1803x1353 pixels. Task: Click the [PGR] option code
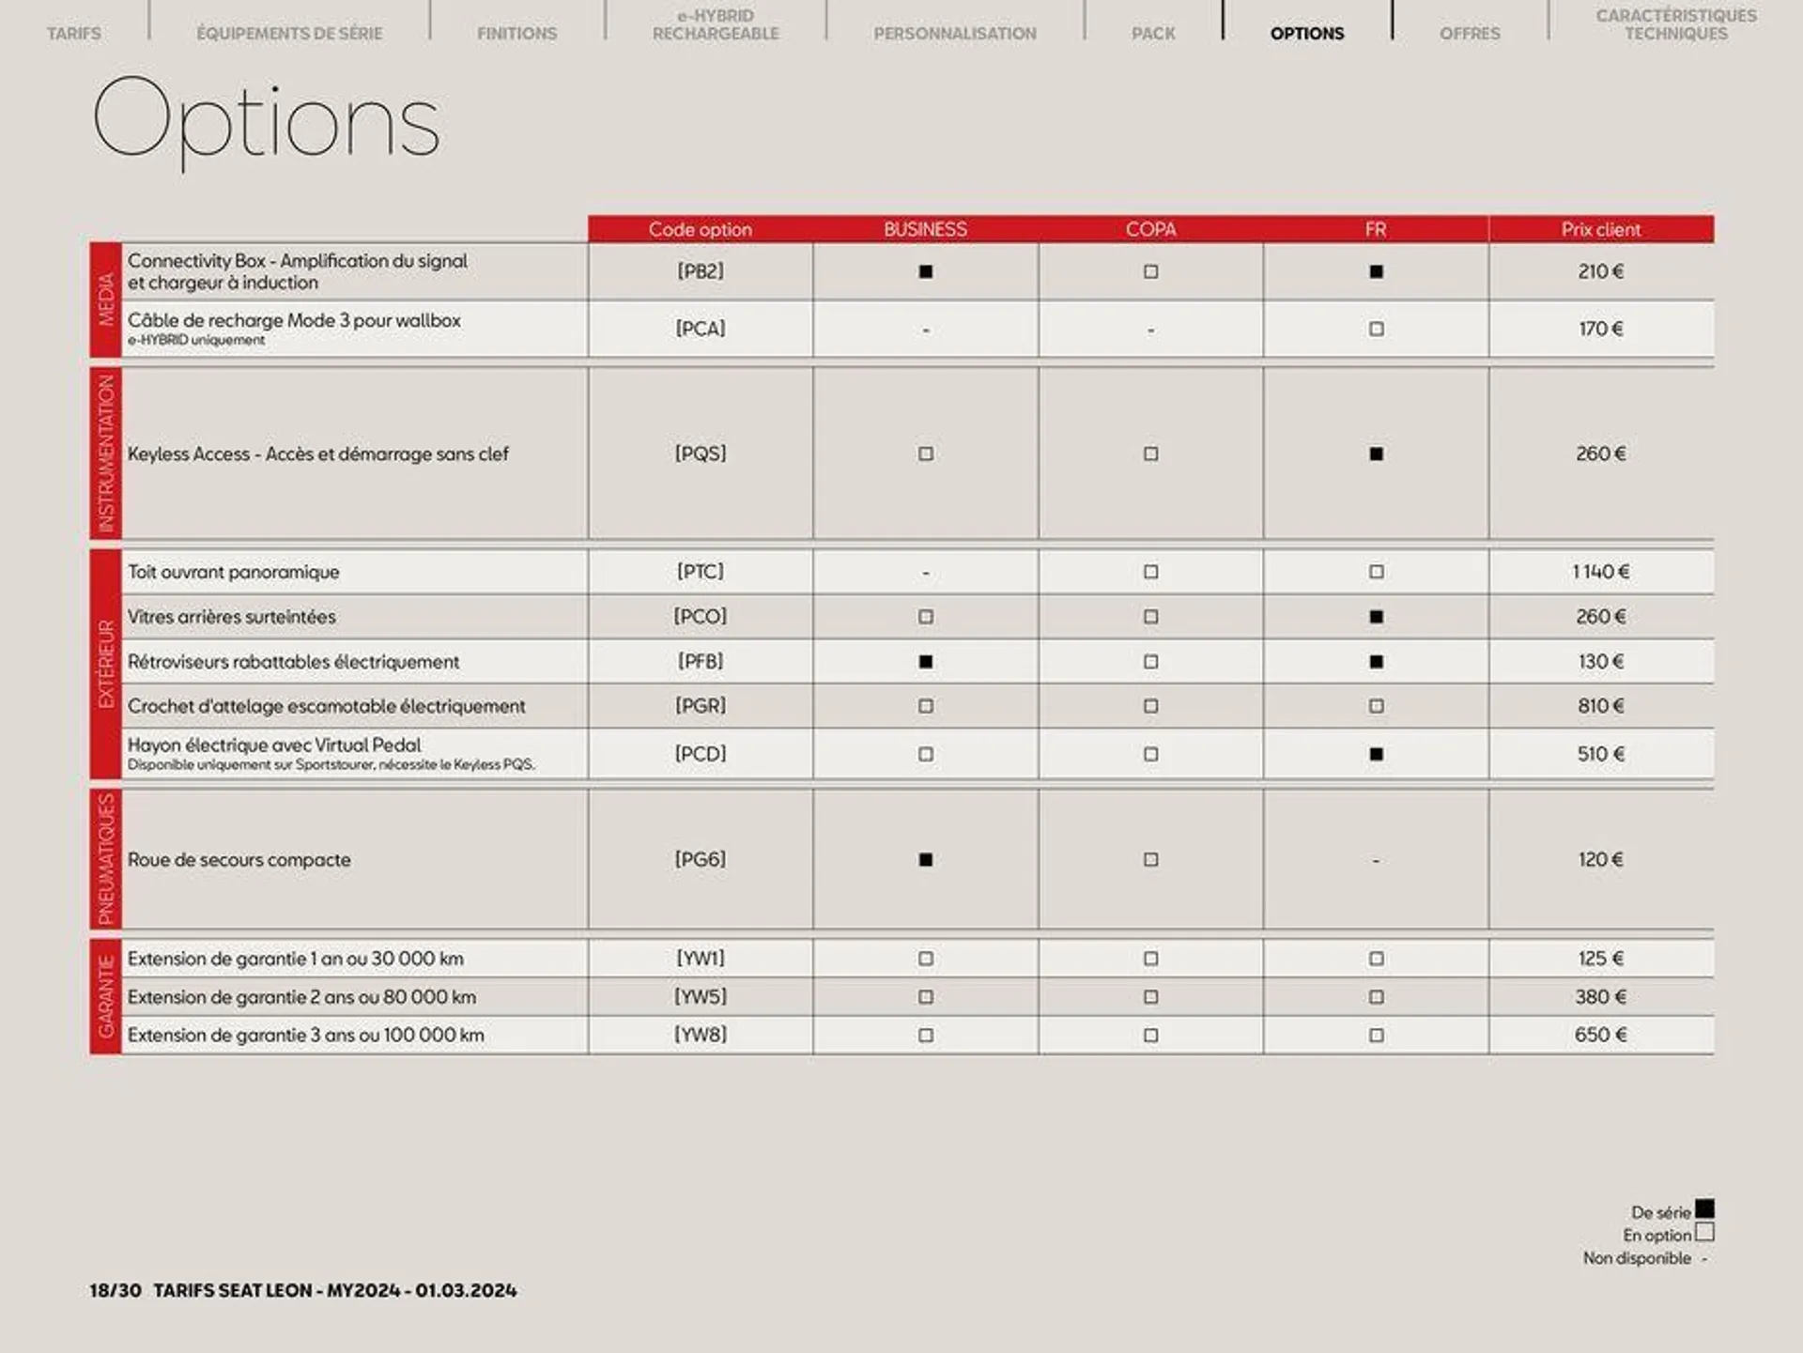701,706
